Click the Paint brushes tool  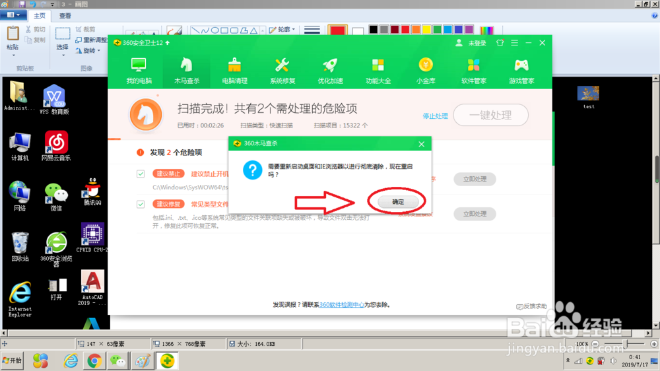(174, 30)
